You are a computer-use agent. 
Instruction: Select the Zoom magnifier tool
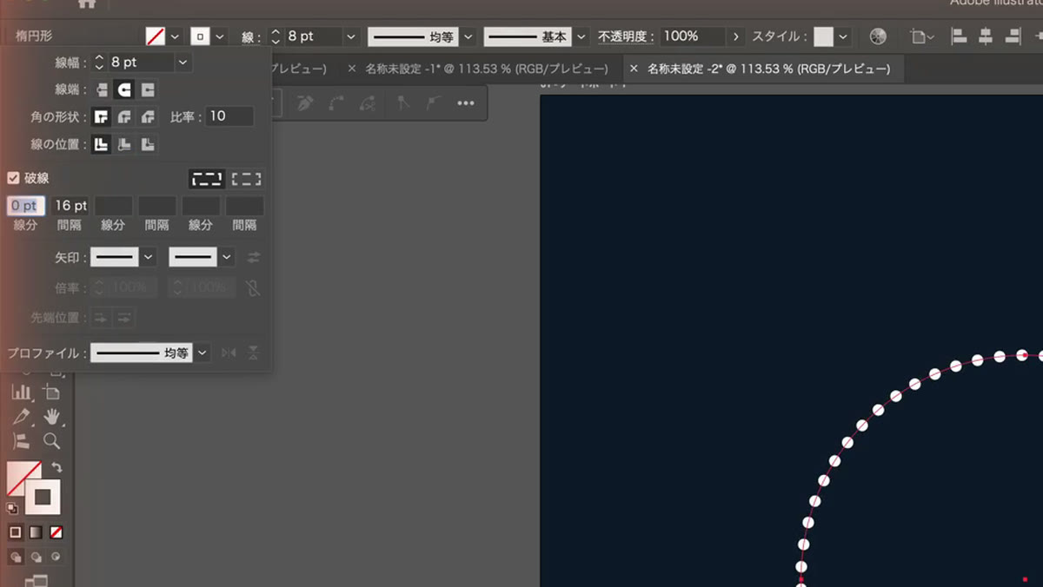point(52,441)
